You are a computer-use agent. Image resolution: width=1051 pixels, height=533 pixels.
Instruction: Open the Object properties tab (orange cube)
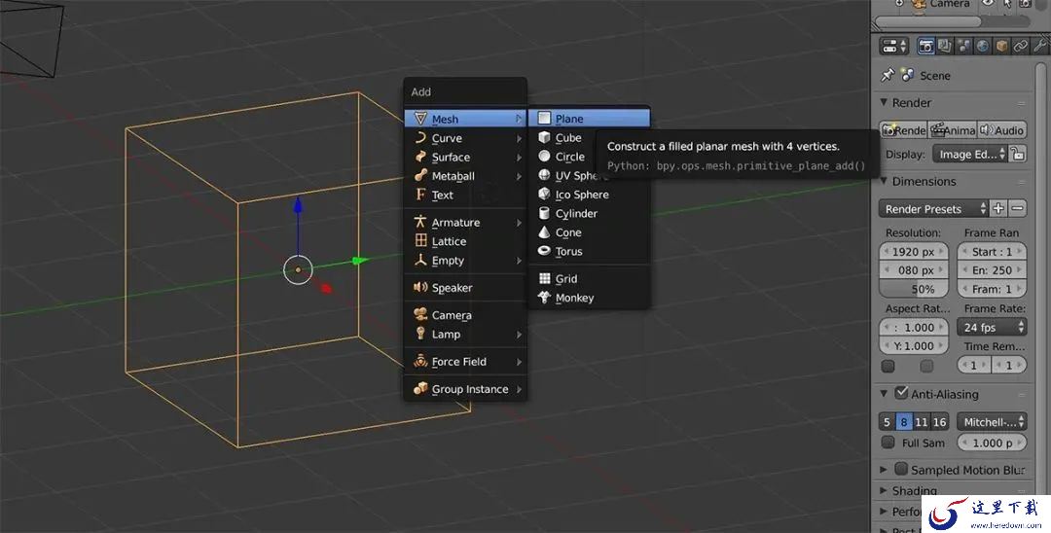[1001, 47]
